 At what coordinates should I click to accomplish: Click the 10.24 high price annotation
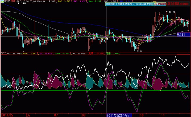[172, 12]
